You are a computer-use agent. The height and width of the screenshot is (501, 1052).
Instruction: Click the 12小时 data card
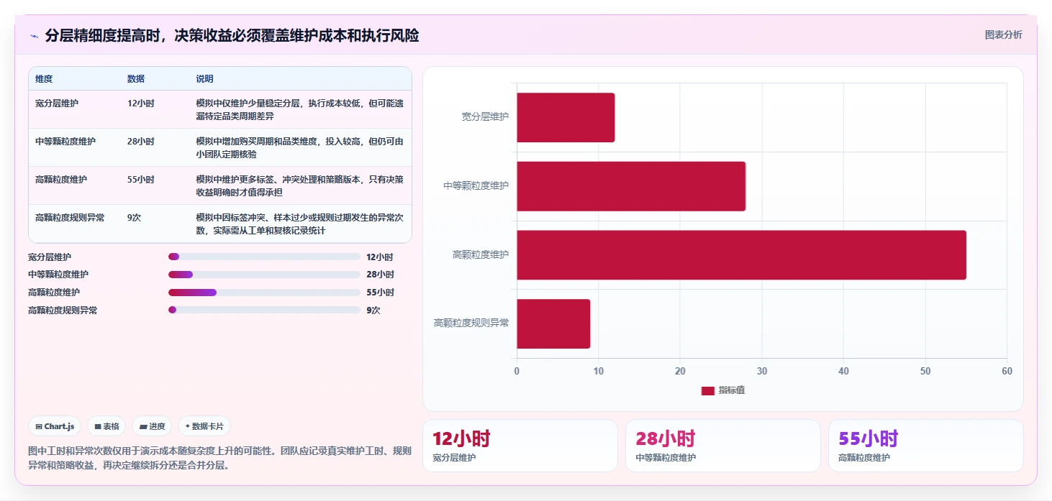pyautogui.click(x=520, y=446)
